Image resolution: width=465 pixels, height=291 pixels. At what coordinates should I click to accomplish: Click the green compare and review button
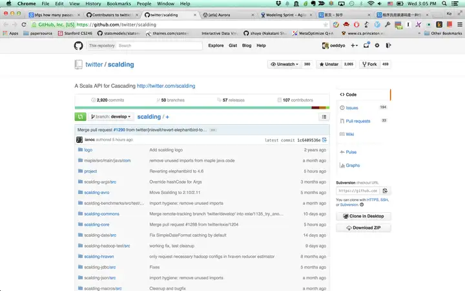click(80, 116)
